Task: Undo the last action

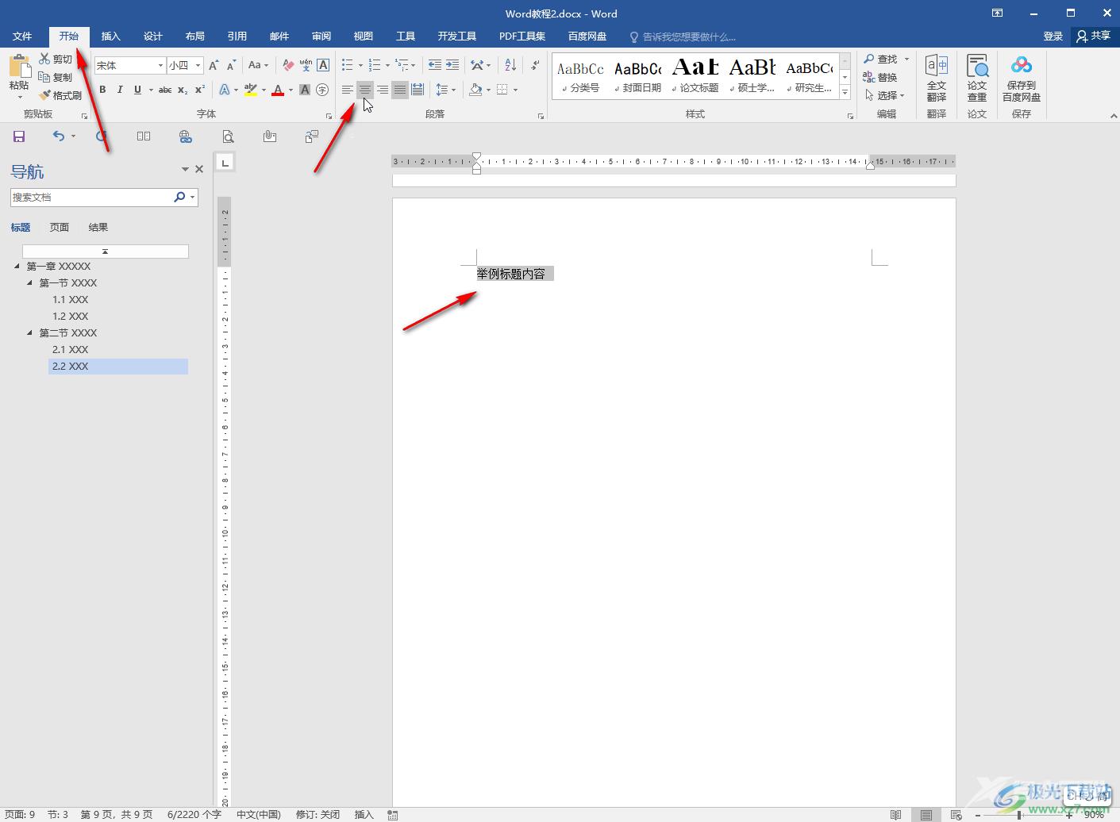Action: point(59,136)
